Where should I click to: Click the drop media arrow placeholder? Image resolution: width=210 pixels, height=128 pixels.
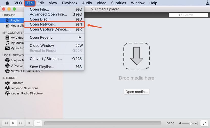(x=136, y=56)
